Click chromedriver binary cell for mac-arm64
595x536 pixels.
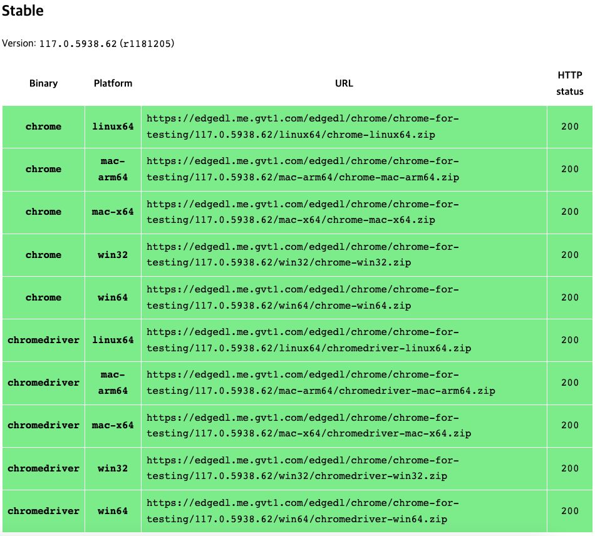[x=44, y=383]
